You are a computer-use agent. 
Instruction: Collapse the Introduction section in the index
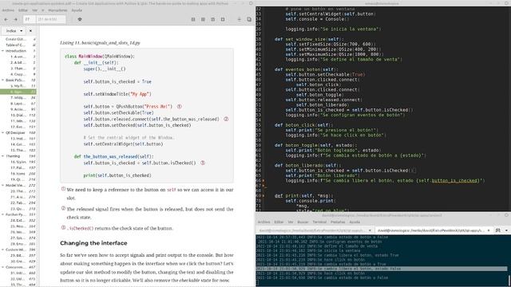coord(2,51)
